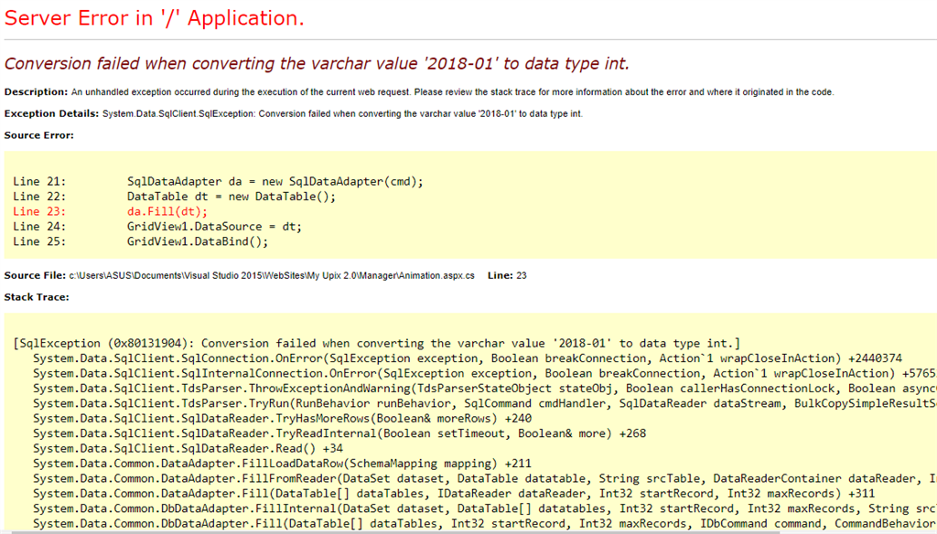Click the 'Source File:' label
937x534 pixels.
pos(35,275)
